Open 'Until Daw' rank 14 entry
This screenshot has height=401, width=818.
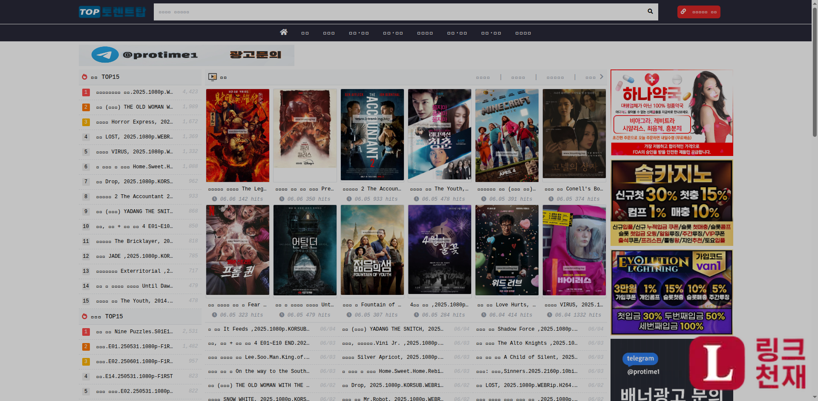[x=135, y=286]
